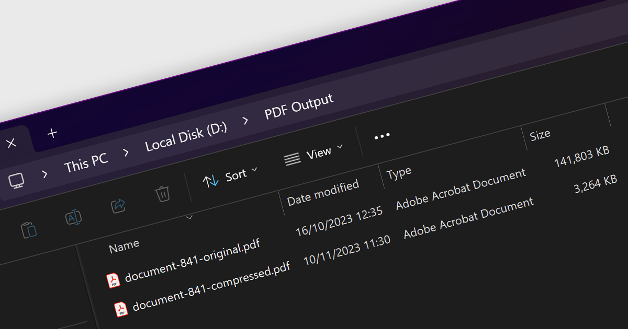The height and width of the screenshot is (329, 628).
Task: Open the See more ellipsis menu
Action: [382, 136]
